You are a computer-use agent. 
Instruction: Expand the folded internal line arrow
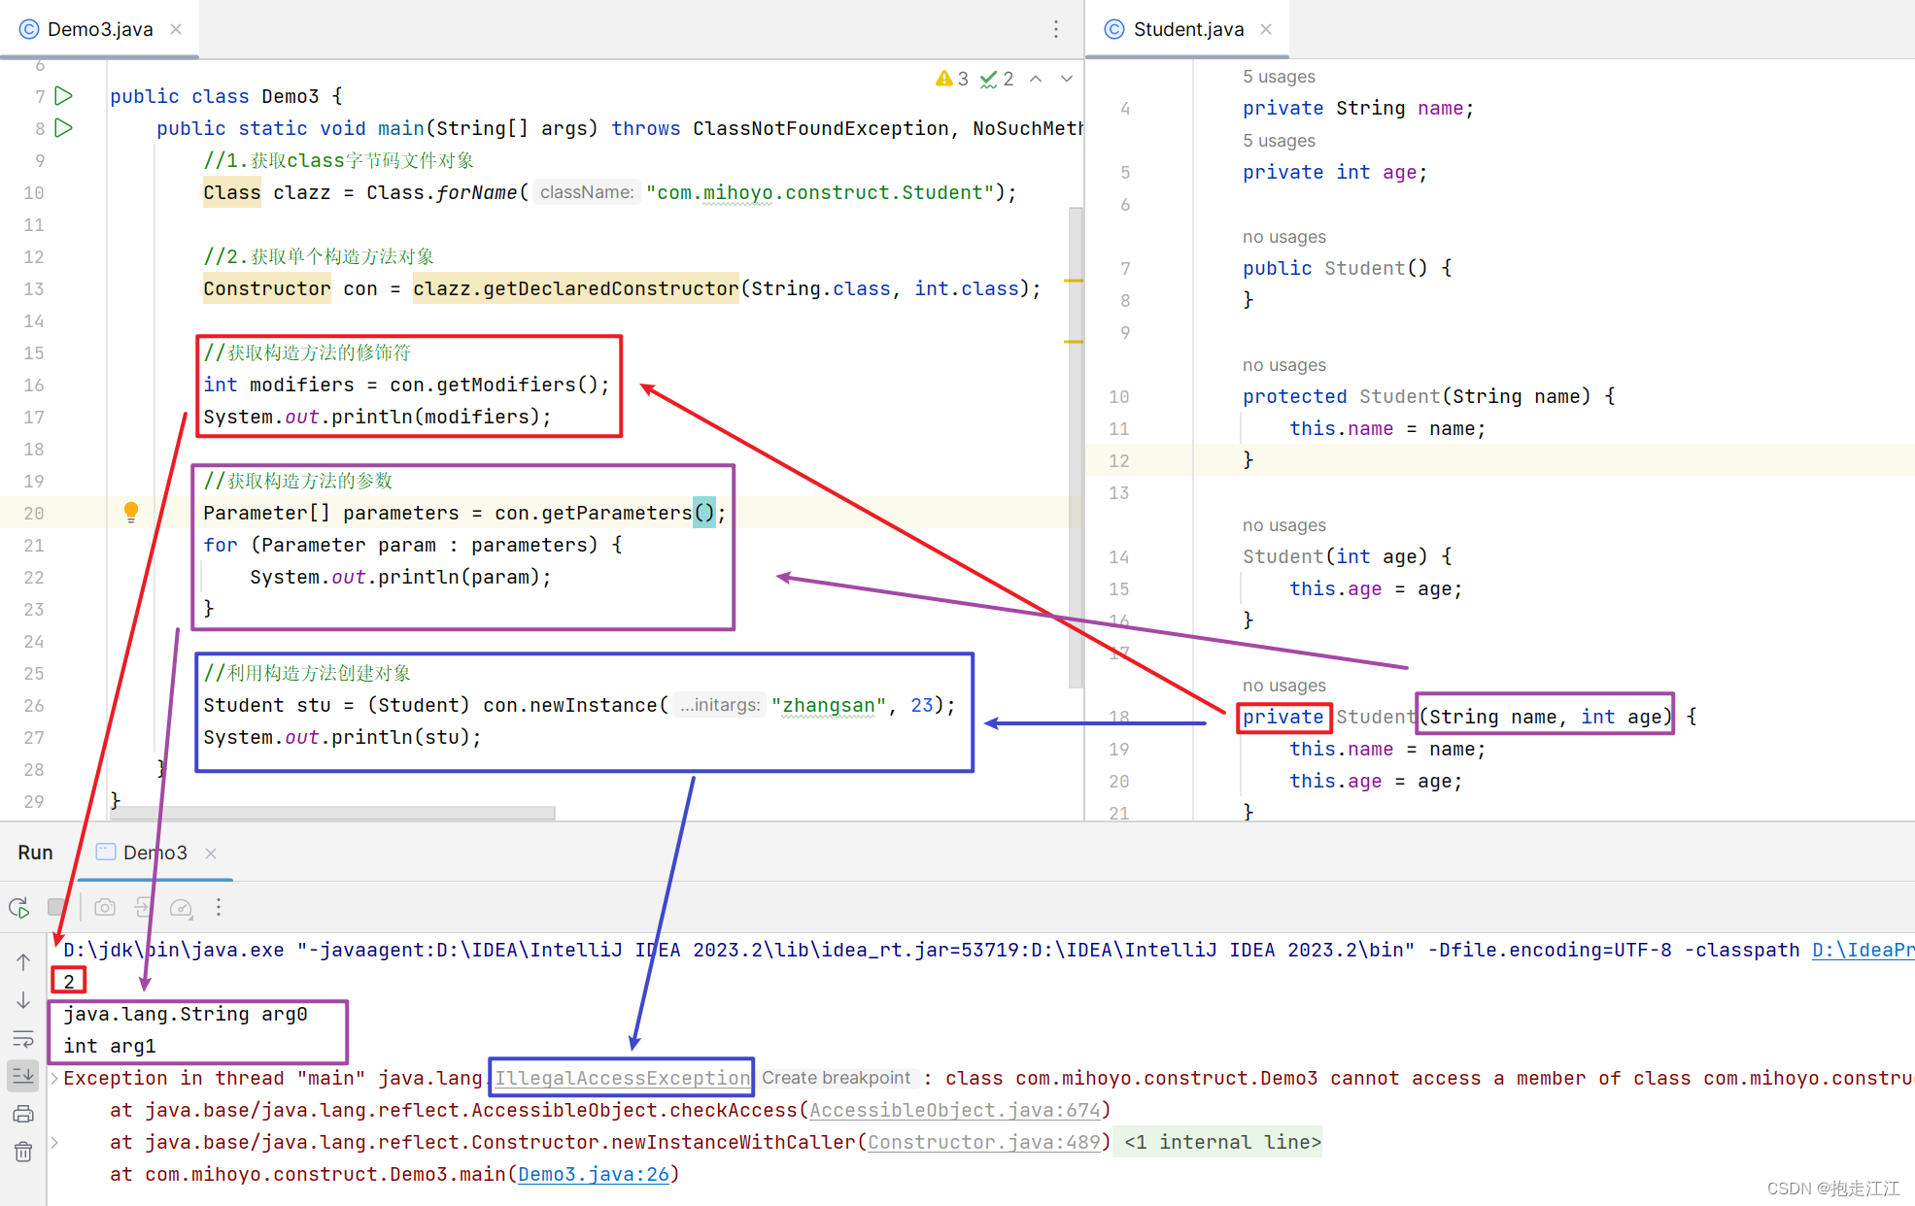(55, 1142)
